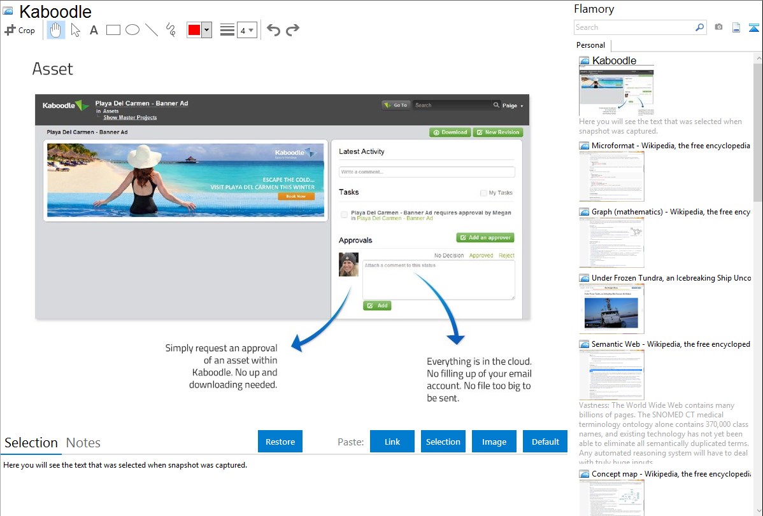Pick the rectangle shape tool
The width and height of the screenshot is (763, 516).
click(113, 30)
